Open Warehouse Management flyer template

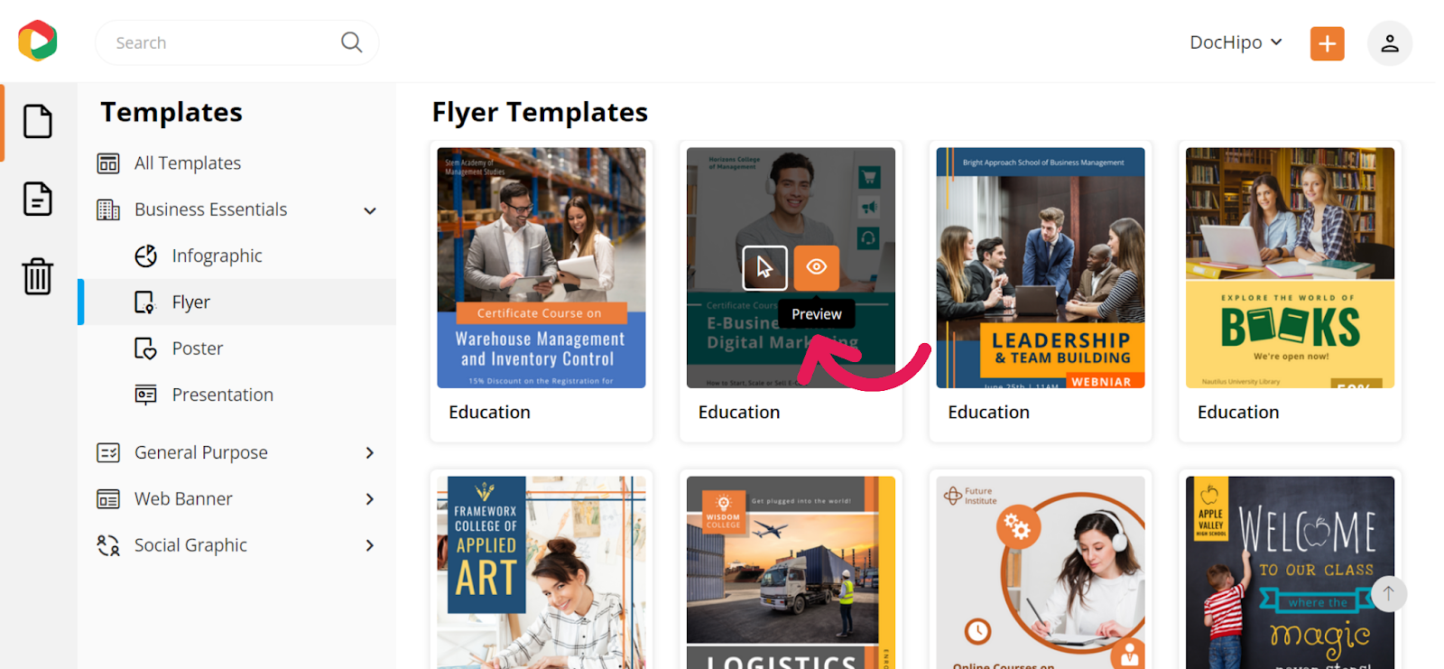click(x=541, y=268)
